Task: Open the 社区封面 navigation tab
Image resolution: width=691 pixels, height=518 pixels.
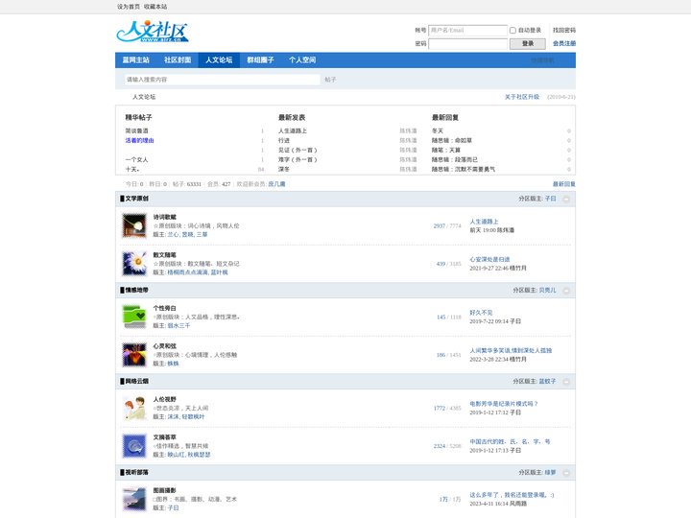Action: coord(178,59)
